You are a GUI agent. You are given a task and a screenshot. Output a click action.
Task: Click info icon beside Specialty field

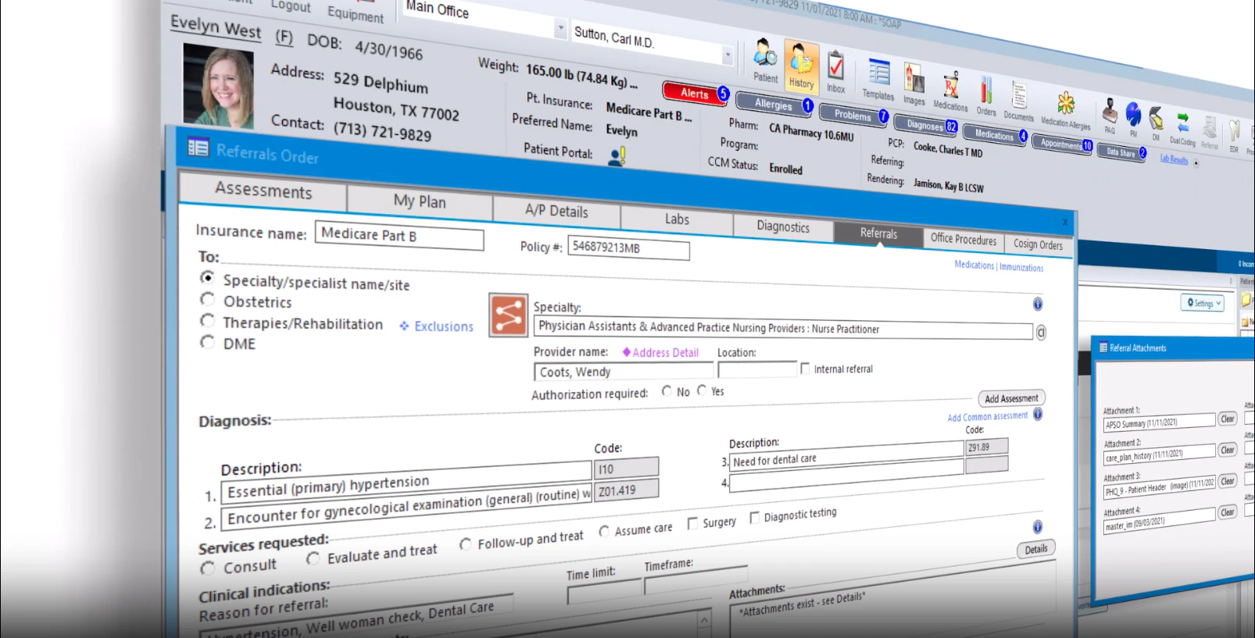click(x=1038, y=304)
